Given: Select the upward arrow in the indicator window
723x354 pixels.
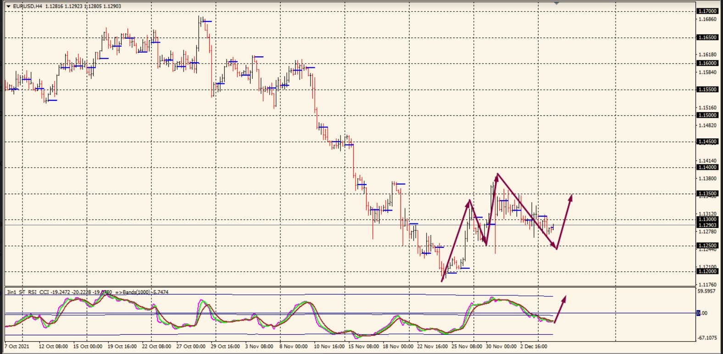Looking at the screenshot, I should click(x=560, y=309).
